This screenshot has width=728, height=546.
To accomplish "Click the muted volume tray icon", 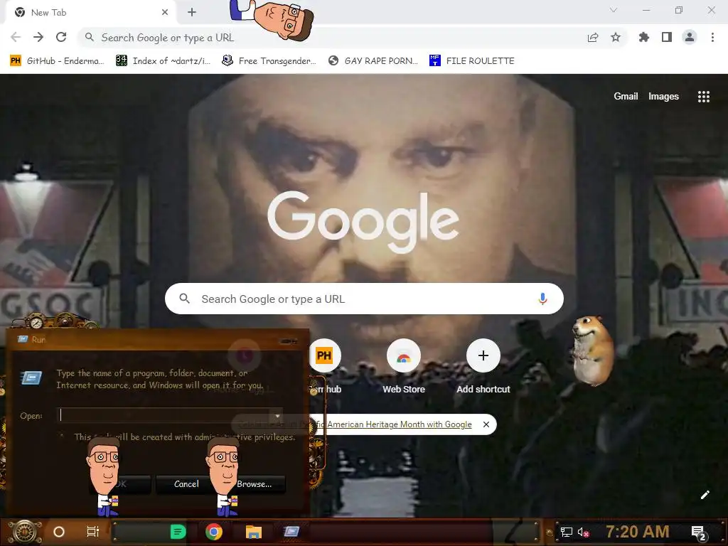I will (x=583, y=532).
